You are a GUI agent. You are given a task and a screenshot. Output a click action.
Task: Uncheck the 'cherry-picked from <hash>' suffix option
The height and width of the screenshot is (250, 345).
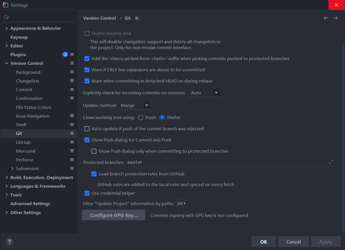click(87, 59)
